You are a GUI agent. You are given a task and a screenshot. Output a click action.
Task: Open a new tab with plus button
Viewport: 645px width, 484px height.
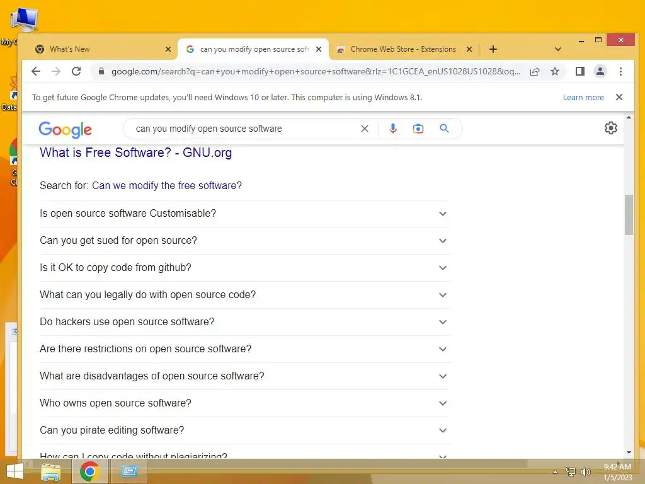pos(493,49)
